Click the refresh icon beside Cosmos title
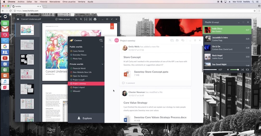 point(101,40)
